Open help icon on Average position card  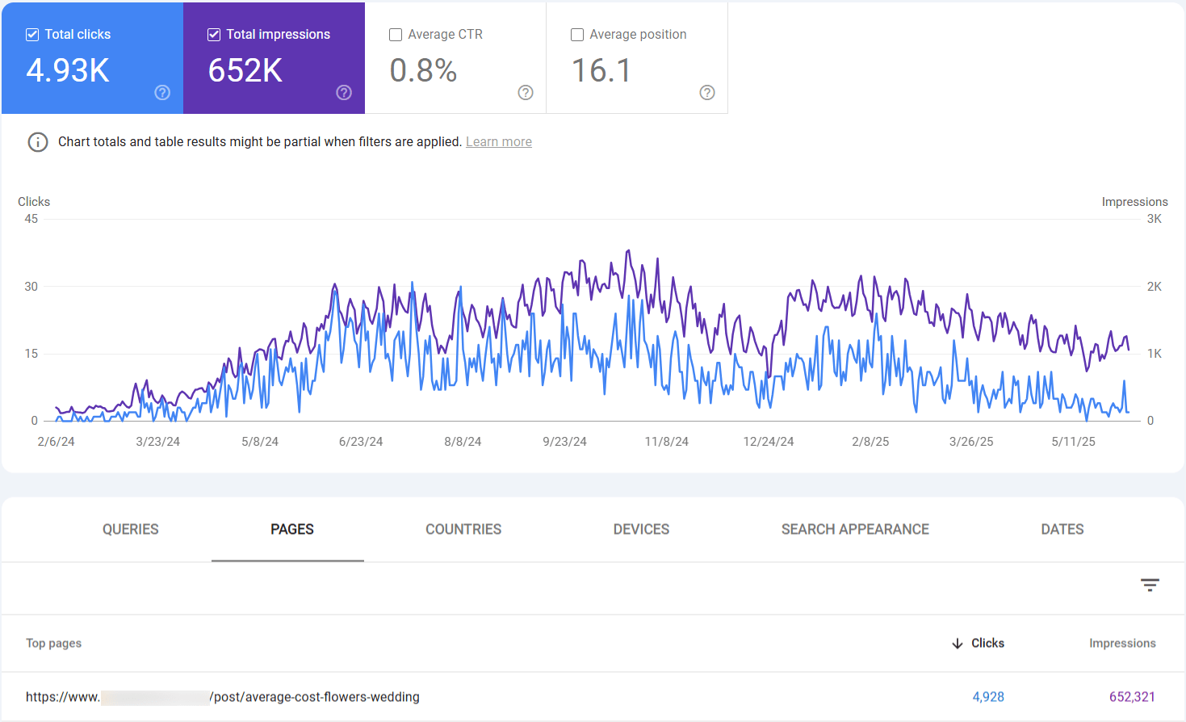pyautogui.click(x=707, y=93)
